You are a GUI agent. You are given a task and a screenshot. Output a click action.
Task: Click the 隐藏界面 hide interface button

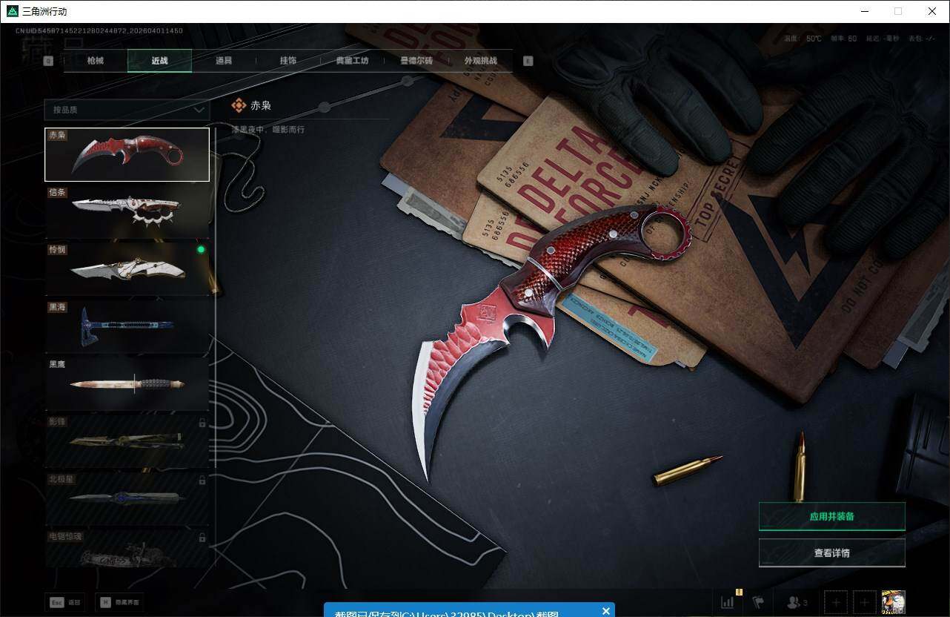(x=122, y=602)
